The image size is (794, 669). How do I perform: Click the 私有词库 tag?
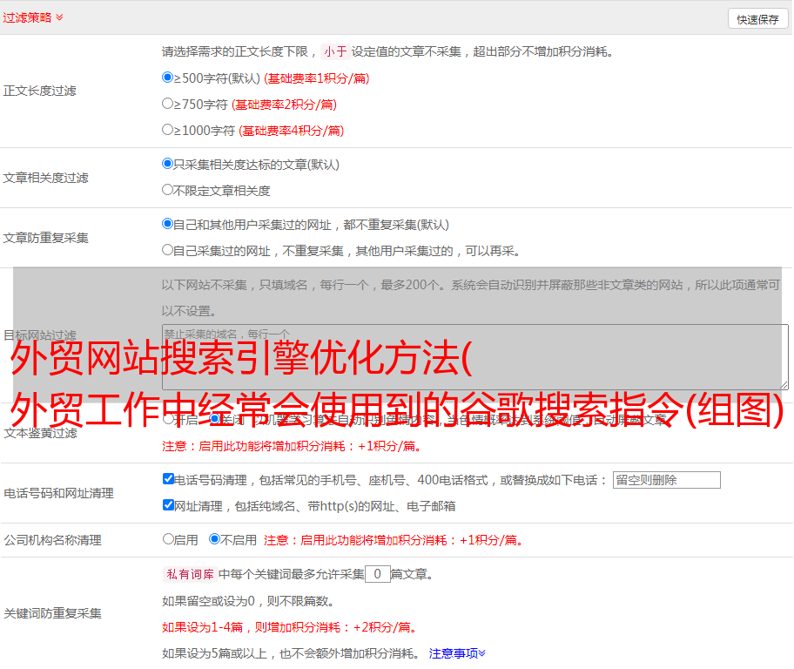click(188, 574)
